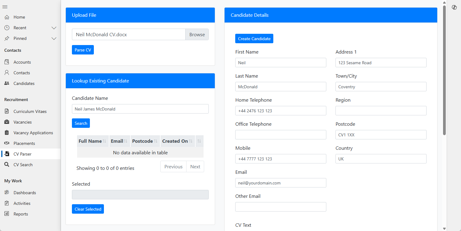Viewport: 461px width, 231px height.
Task: Click the Home Telephone field
Action: [x=281, y=111]
